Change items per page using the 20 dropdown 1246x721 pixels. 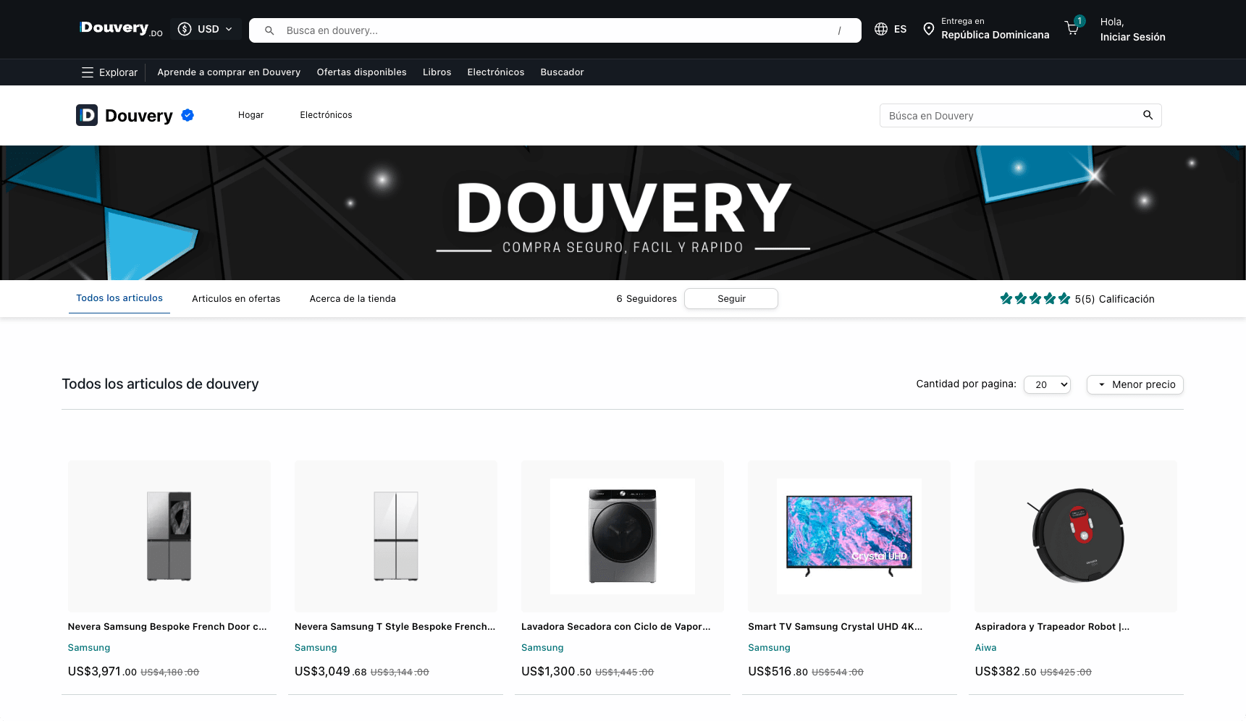[1046, 384]
